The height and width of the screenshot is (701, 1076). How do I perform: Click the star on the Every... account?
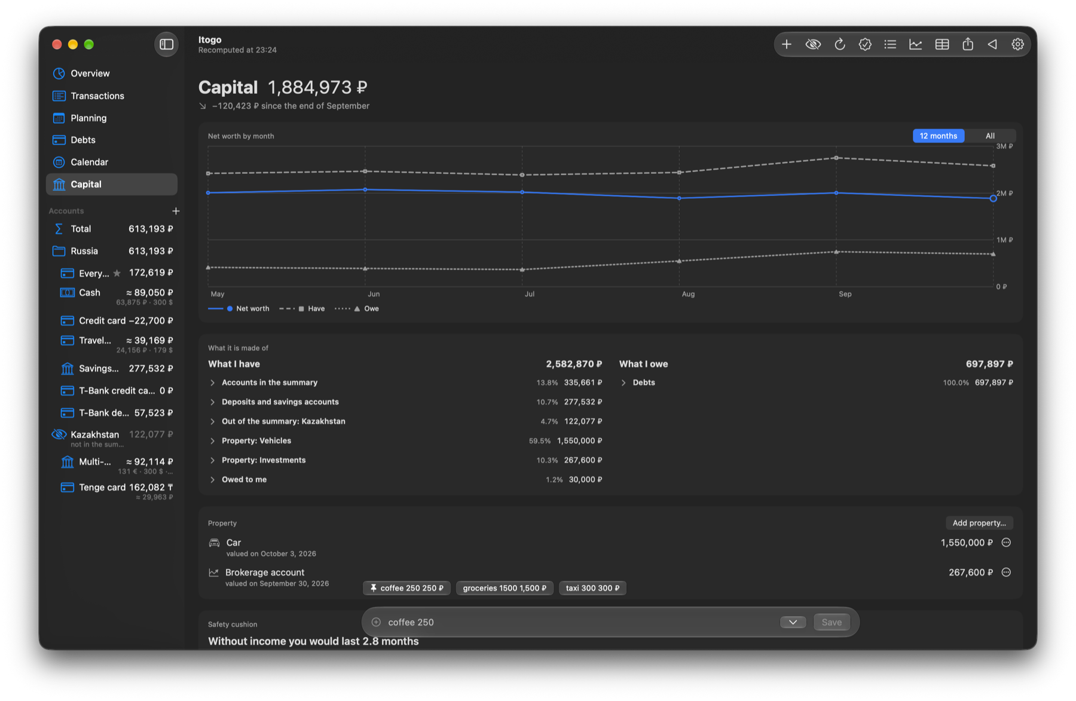point(117,273)
